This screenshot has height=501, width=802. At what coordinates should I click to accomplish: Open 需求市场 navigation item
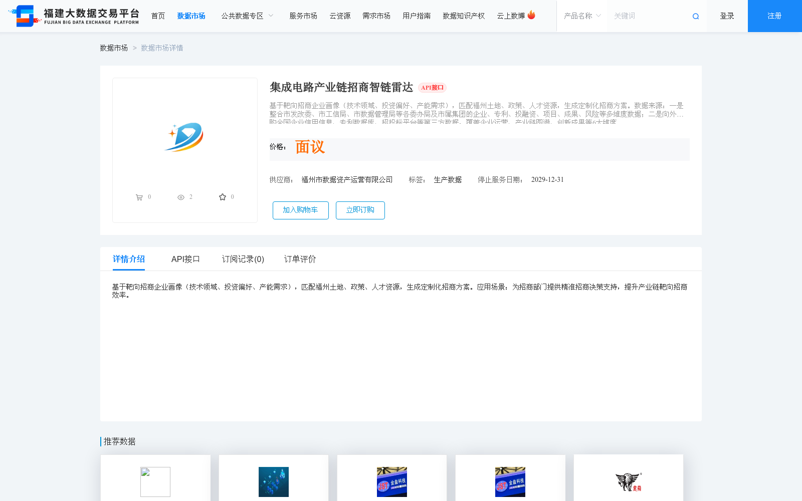pos(376,16)
